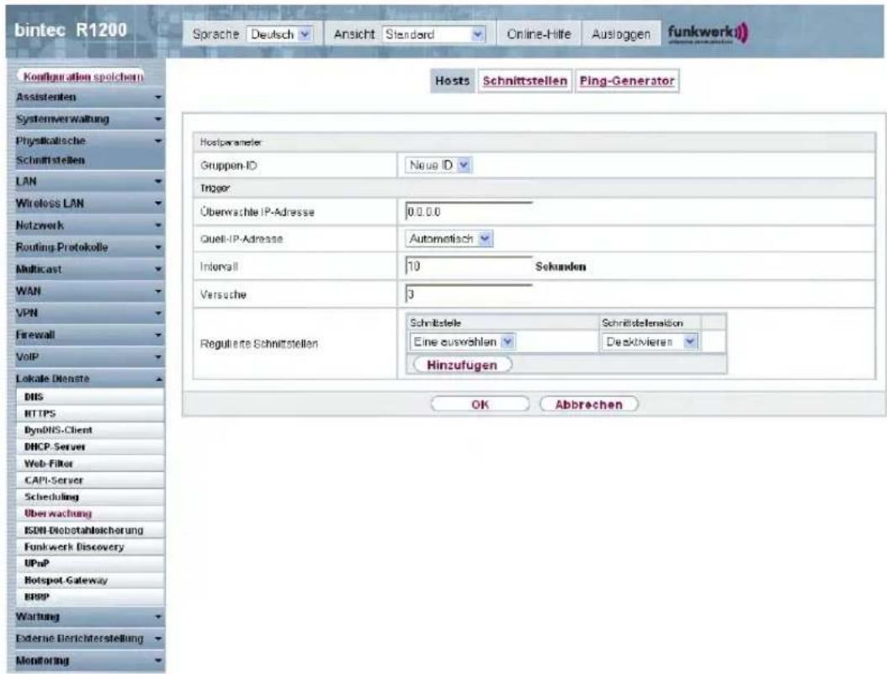This screenshot has width=887, height=674.
Task: Open the Gruppen-ID Neue ID dropdown
Action: click(438, 166)
